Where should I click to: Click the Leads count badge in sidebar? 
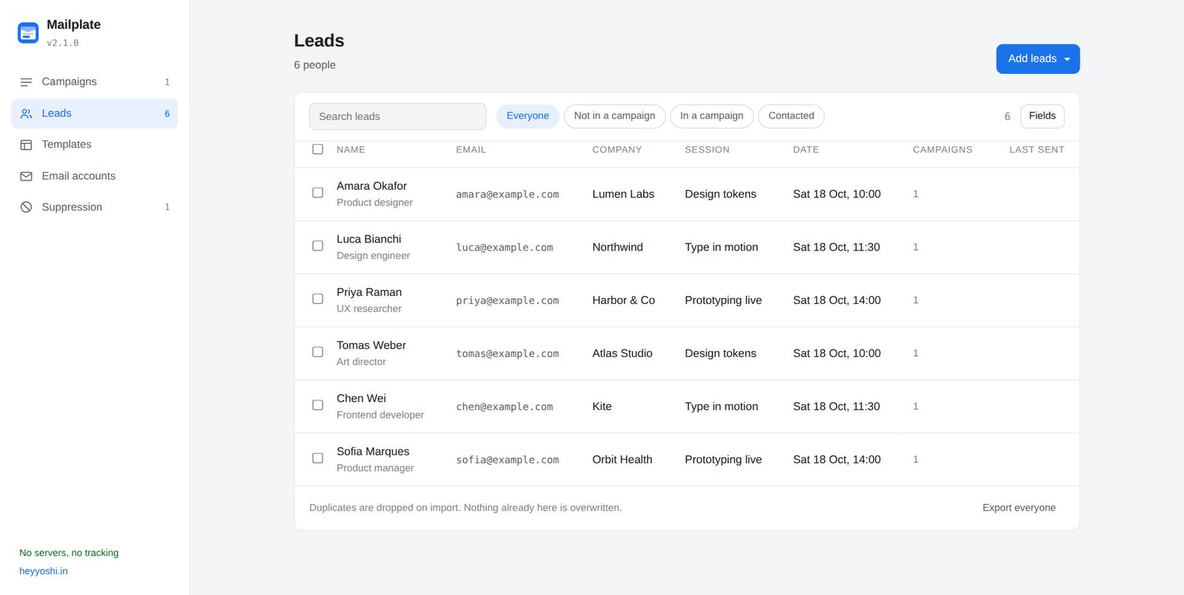[167, 114]
